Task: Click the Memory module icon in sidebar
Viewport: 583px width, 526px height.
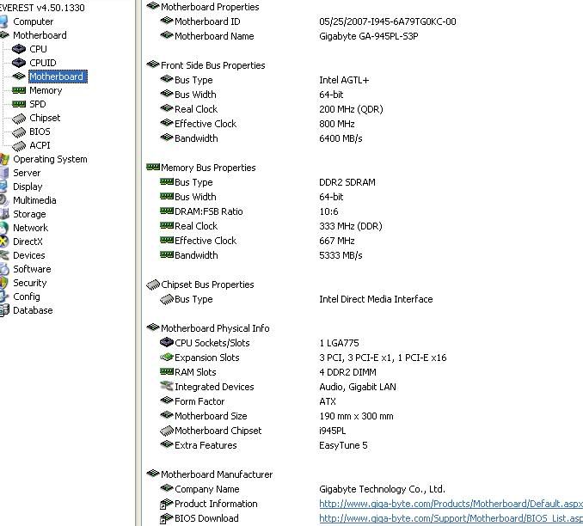Action: coord(19,90)
